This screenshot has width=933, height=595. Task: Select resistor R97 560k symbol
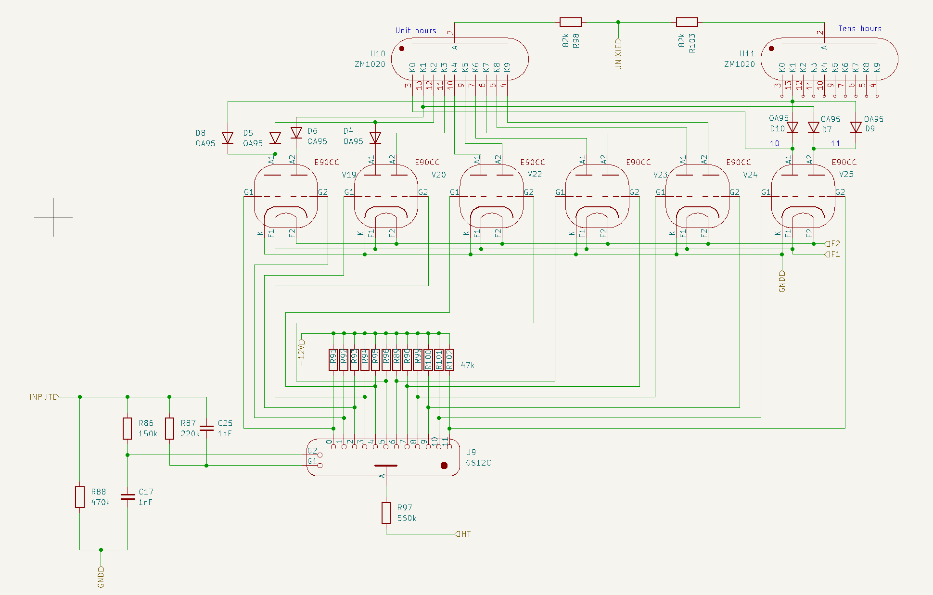click(x=386, y=512)
